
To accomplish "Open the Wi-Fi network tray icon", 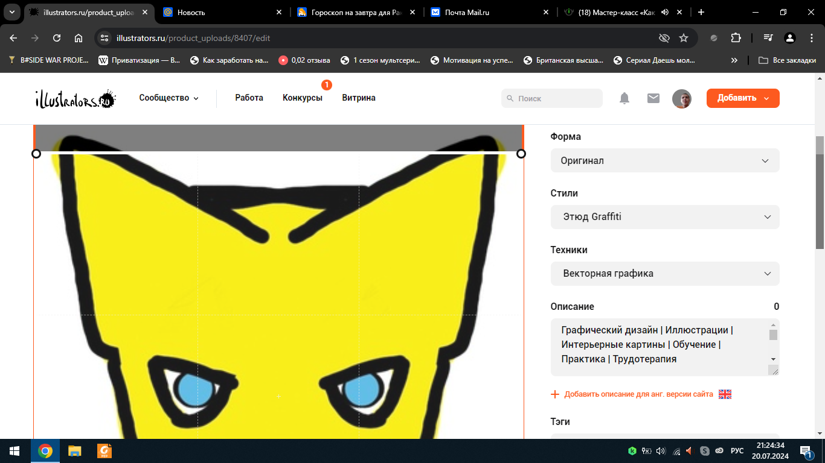I will pyautogui.click(x=676, y=451).
